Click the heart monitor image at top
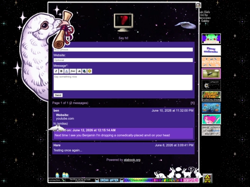Image resolution: width=250 pixels, height=187 pixels. click(124, 23)
